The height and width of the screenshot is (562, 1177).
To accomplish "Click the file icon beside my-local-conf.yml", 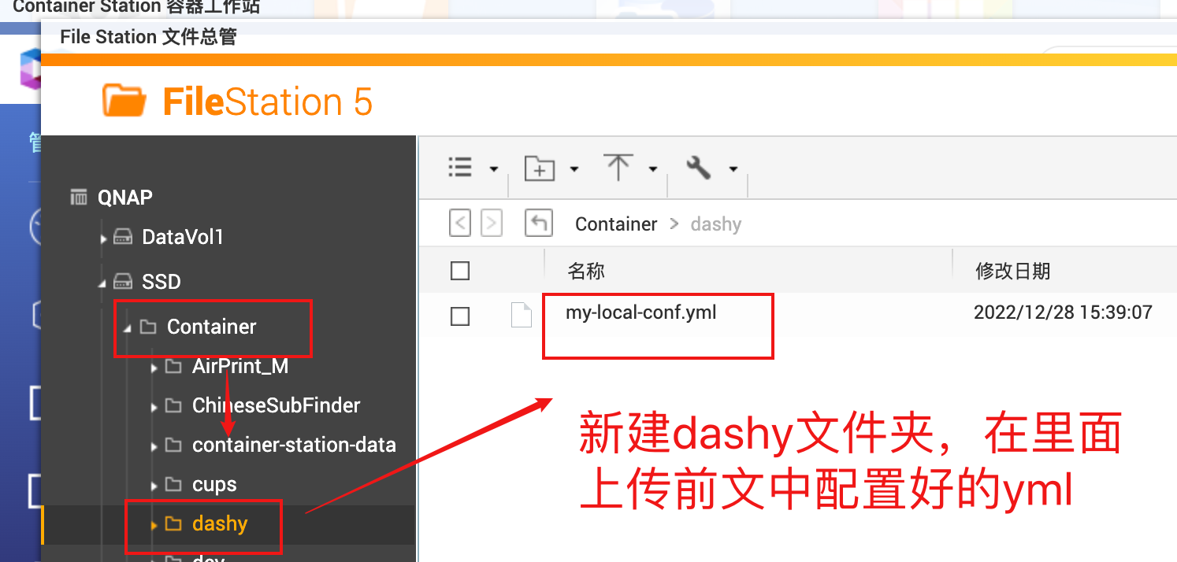I will coord(521,314).
